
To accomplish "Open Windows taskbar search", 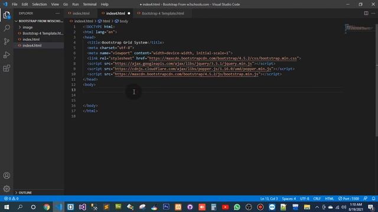I will click(x=20, y=207).
